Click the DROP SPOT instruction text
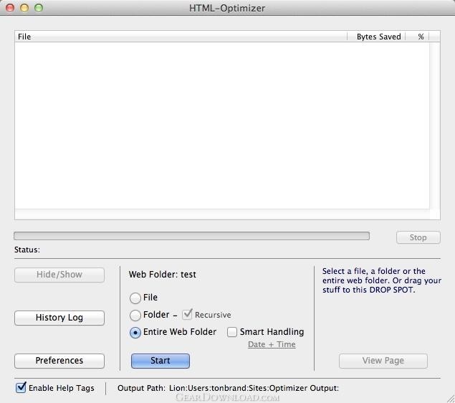The width and height of the screenshot is (455, 403). click(382, 280)
